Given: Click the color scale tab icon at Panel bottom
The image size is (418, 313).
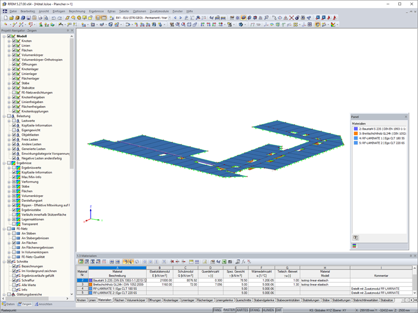Looking at the screenshot, I should (354, 246).
